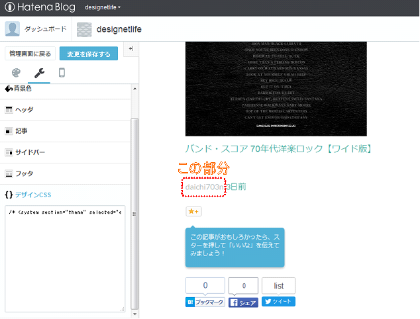Click the Hatena bookmark count 0

pos(205,285)
